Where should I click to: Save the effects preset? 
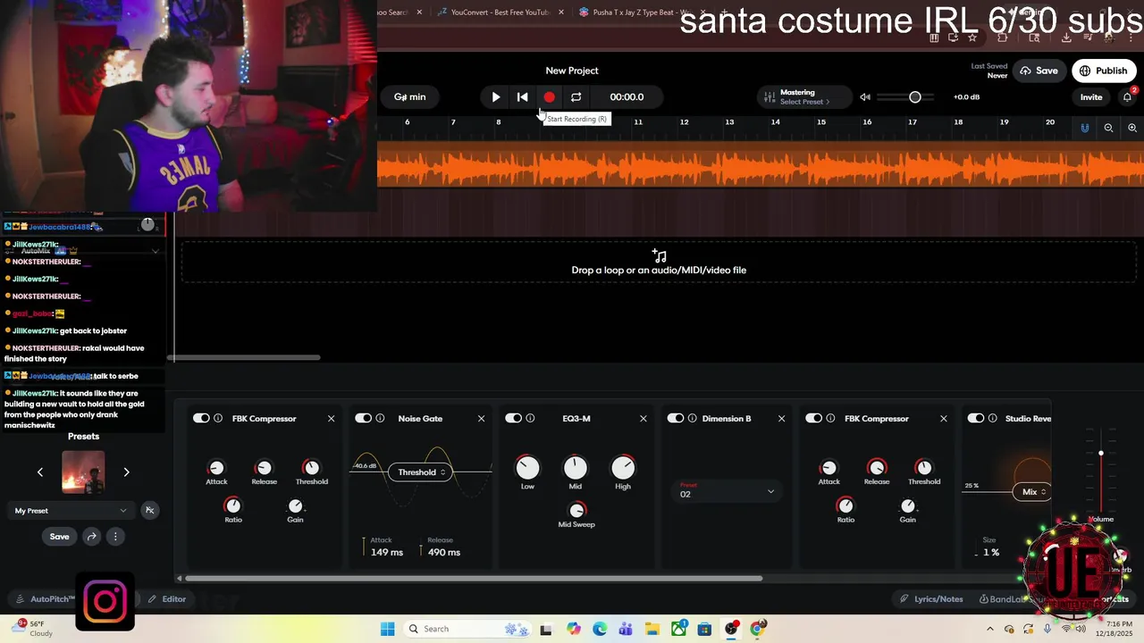click(x=59, y=537)
